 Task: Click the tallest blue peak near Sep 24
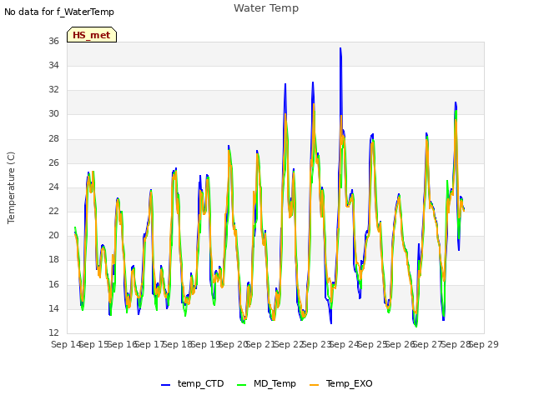tap(340, 48)
